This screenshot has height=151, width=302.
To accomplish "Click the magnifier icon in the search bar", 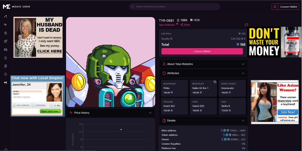I will tap(132, 7).
